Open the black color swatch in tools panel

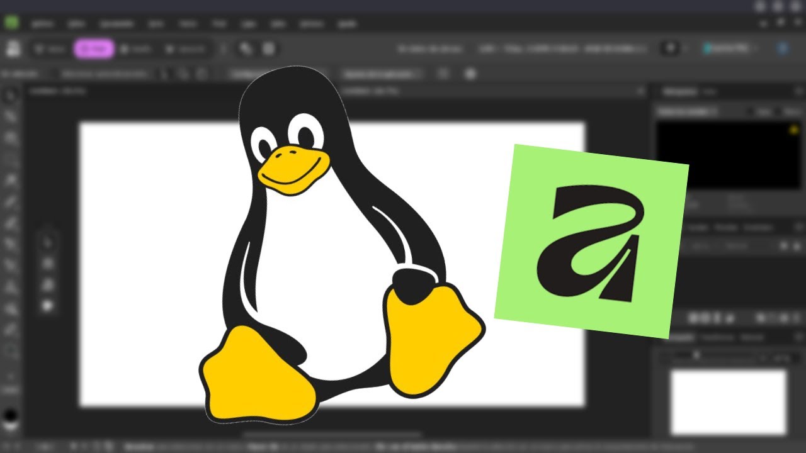coord(11,416)
